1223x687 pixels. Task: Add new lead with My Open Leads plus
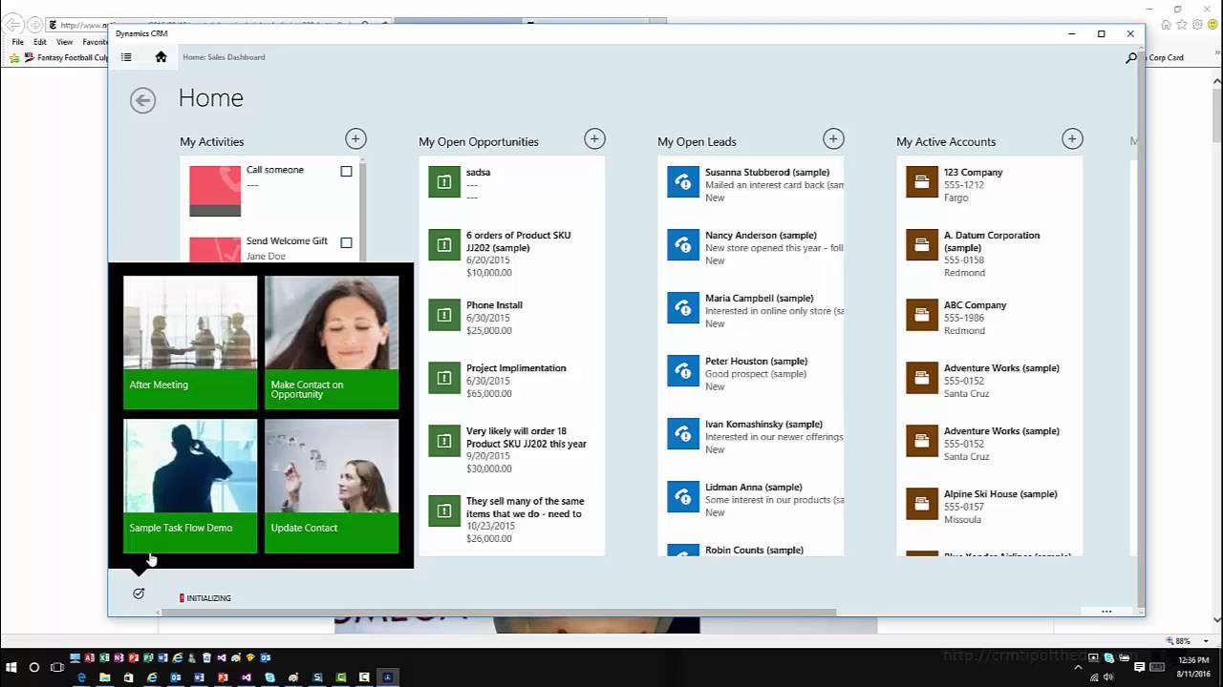click(833, 139)
